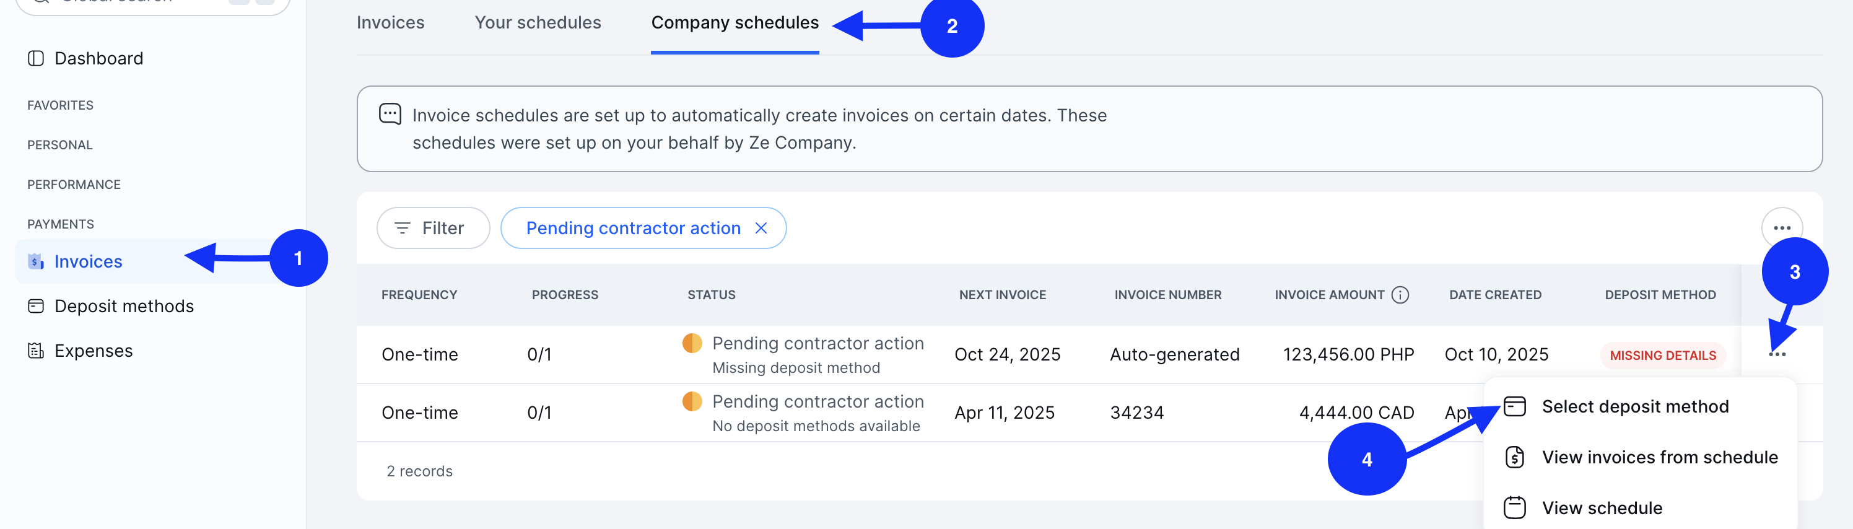
Task: Select the Apr 11, 2025 next invoice cell
Action: pyautogui.click(x=1004, y=413)
